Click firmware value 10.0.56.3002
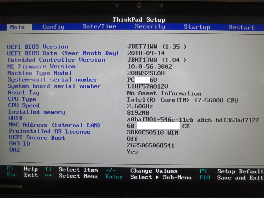 click(150, 67)
